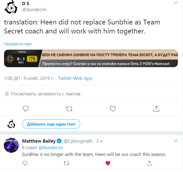The width and height of the screenshot is (183, 172).
Task: Open 'Посмотреть активность с твитом' activity link
Action: (x=46, y=94)
